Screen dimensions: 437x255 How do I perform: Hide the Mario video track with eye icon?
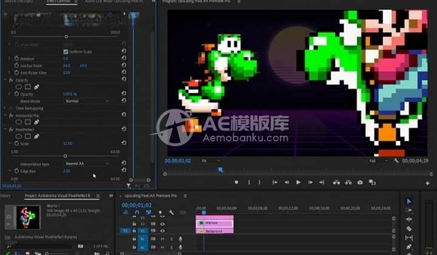tap(162, 223)
